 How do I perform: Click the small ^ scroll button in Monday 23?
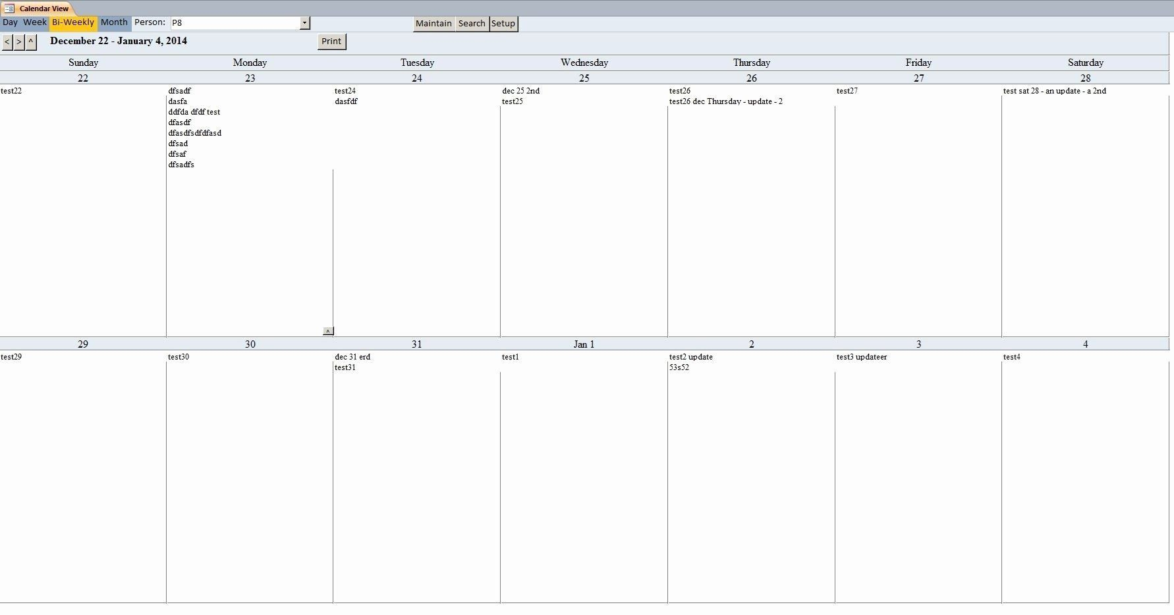(x=328, y=331)
